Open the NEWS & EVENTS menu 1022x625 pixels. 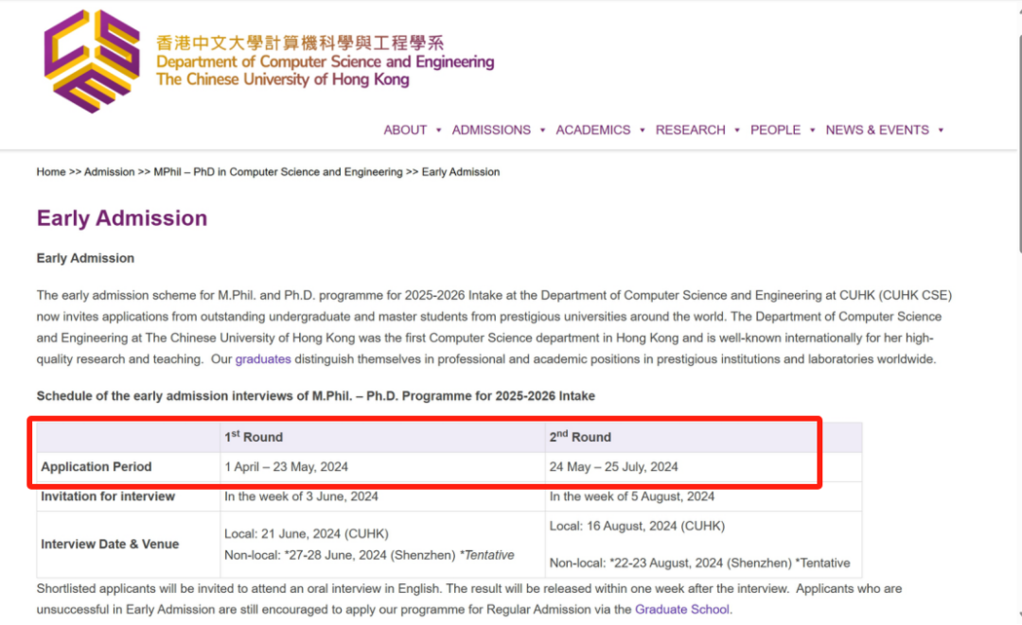click(876, 130)
